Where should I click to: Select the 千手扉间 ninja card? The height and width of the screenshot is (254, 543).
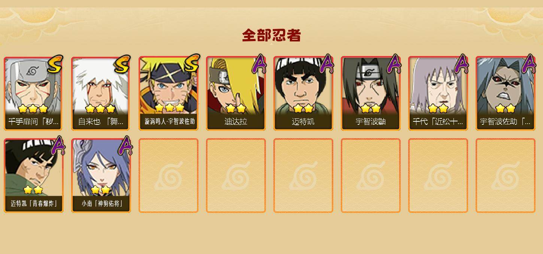(x=33, y=93)
